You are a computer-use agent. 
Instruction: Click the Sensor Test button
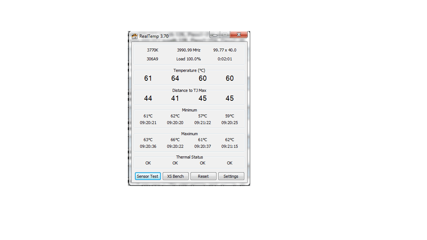(148, 176)
